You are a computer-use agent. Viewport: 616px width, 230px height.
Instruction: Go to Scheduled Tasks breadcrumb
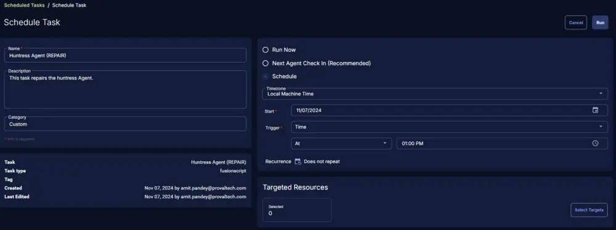[x=25, y=5]
